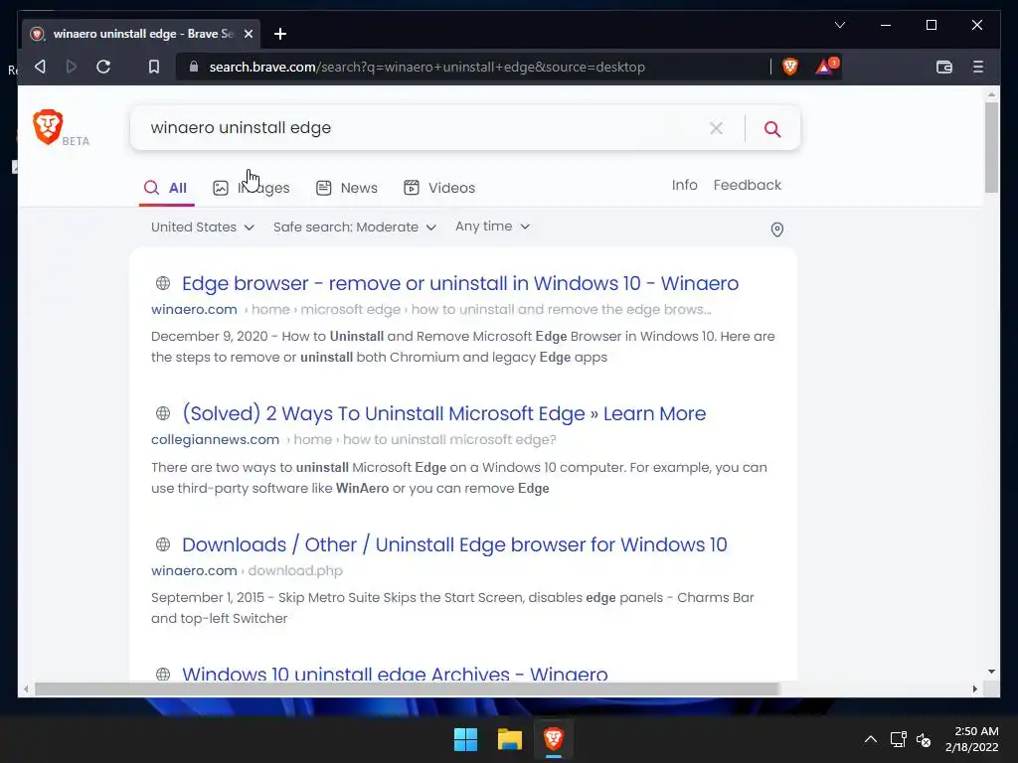The width and height of the screenshot is (1018, 763).
Task: Open Downloads / Other / Uninstall Edge result
Action: click(x=454, y=545)
